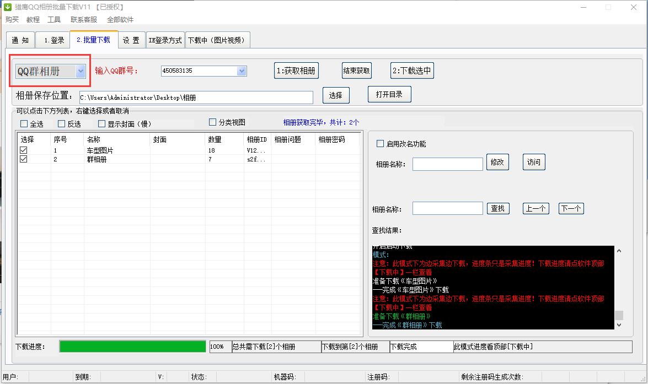
Task: Open the 工具 menu
Action: click(x=53, y=19)
